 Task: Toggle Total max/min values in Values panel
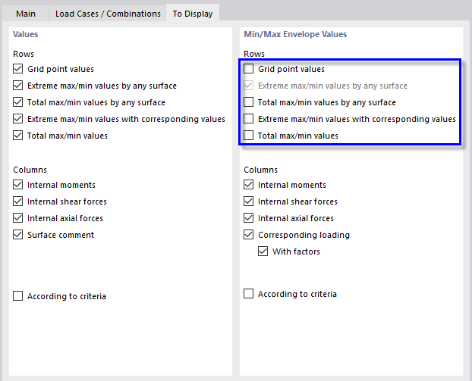[x=18, y=136]
